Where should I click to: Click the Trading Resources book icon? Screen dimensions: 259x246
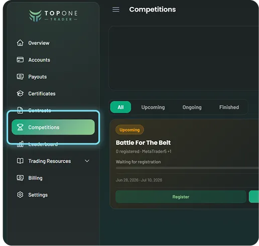tap(20, 161)
